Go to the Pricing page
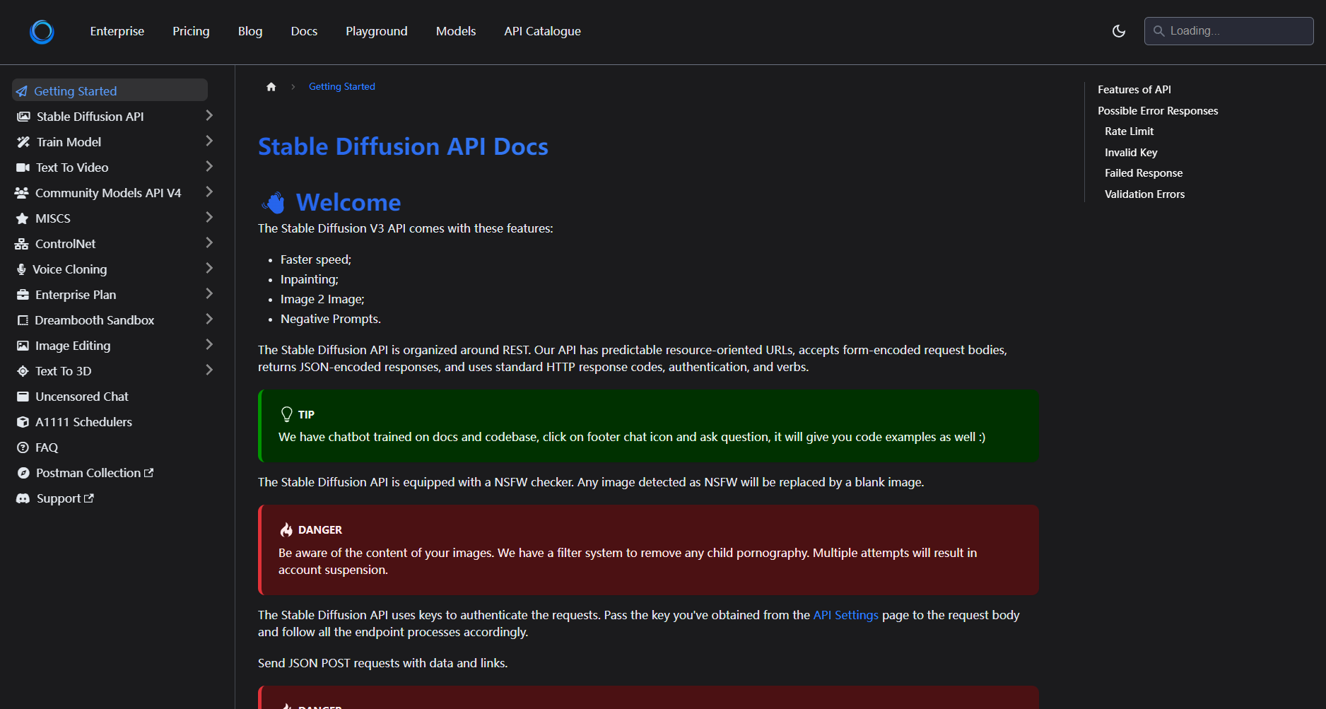The height and width of the screenshot is (709, 1326). (191, 31)
